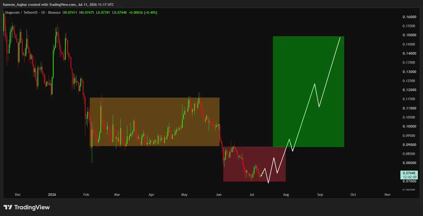Select the green target zone rectangle
Screen dimensions: 423x216
pyautogui.click(x=308, y=91)
